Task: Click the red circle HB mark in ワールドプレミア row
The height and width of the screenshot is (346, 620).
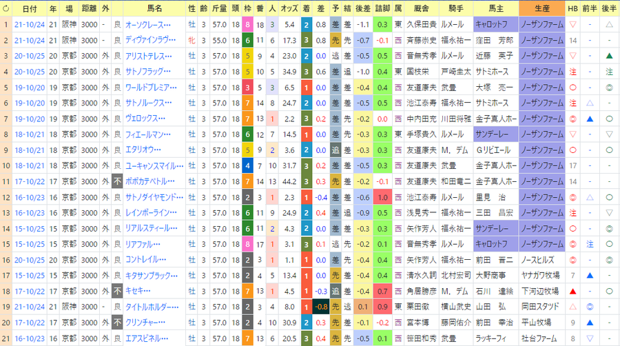Action: click(572, 88)
